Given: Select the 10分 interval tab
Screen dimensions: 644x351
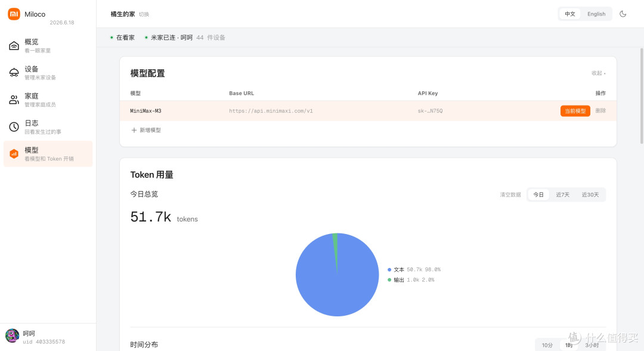Looking at the screenshot, I should click(547, 345).
